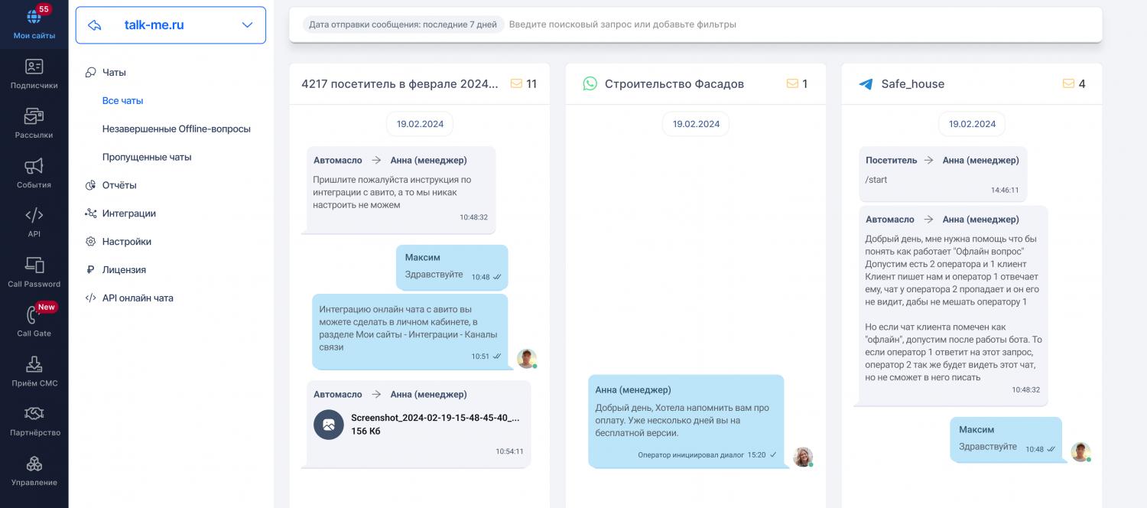Open the Лицензия page
1147x508 pixels.
coord(124,270)
